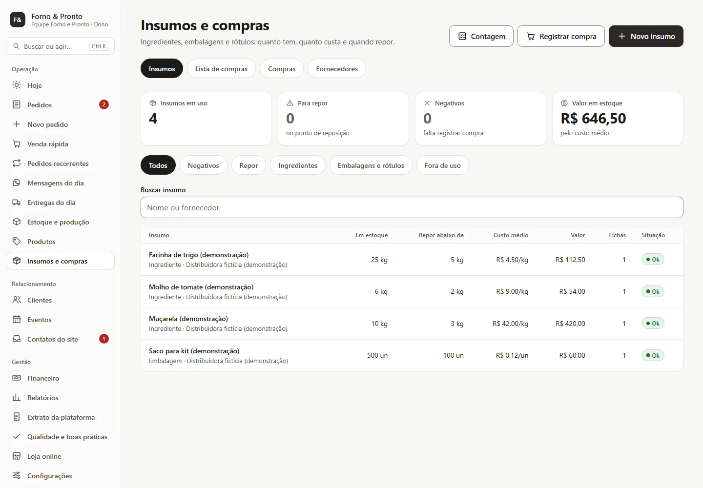This screenshot has width=703, height=488.
Task: Click the plus icon beside Novo pedido
Action: point(17,124)
